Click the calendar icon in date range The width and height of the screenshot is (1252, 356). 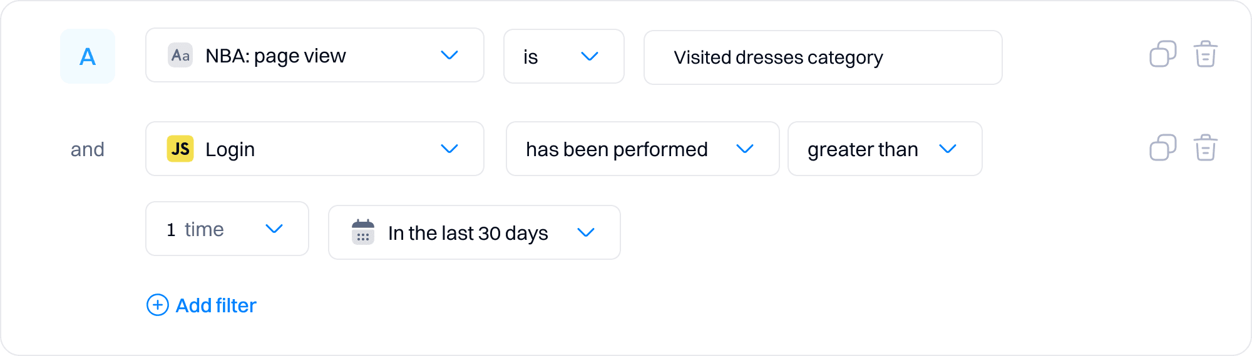pos(363,232)
